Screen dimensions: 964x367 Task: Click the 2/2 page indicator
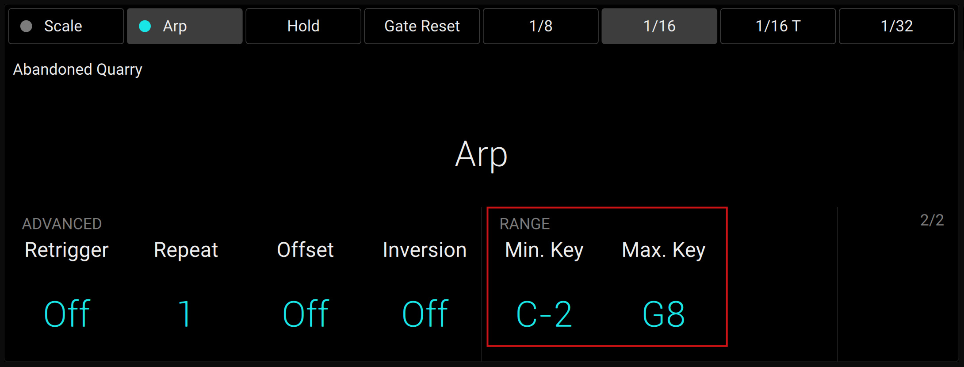(932, 219)
